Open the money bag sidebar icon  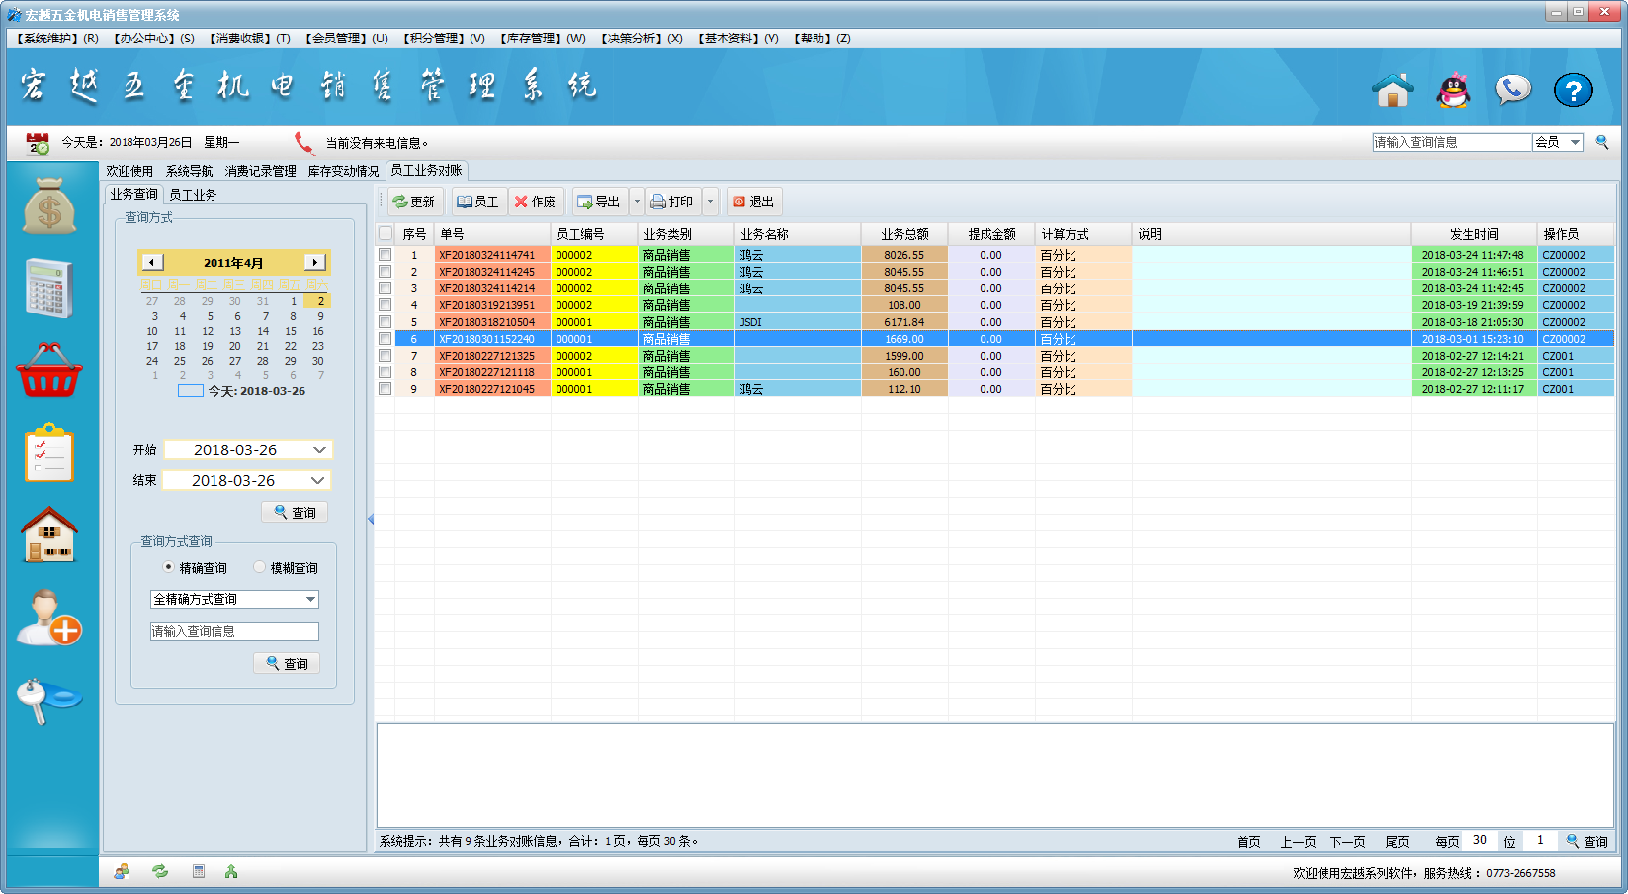pyautogui.click(x=49, y=206)
